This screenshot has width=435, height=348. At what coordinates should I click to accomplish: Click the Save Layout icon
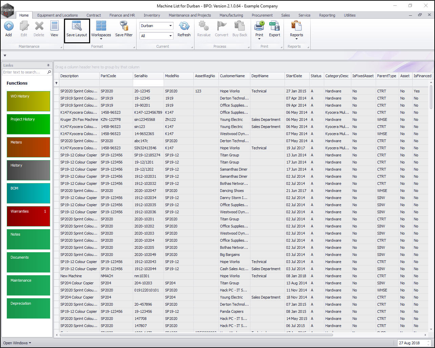point(77,26)
